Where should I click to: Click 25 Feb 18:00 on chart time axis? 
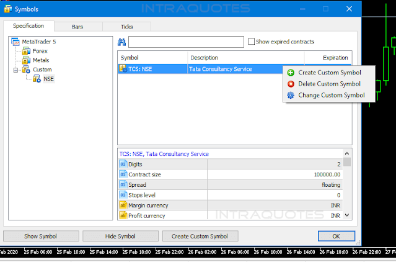[x=136, y=252]
